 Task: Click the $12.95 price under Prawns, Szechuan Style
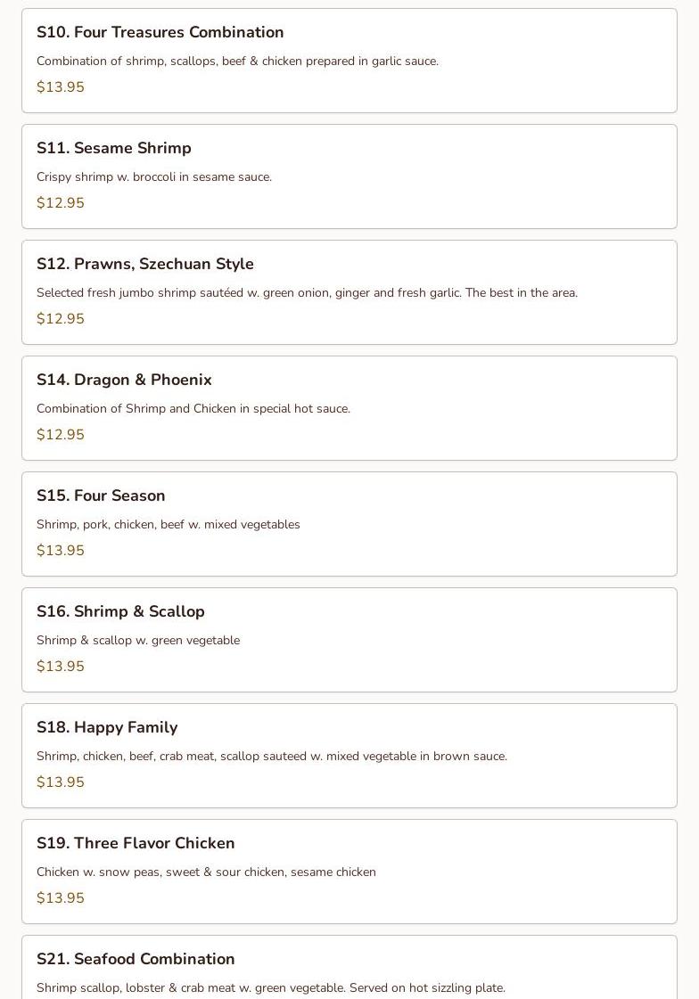(61, 319)
